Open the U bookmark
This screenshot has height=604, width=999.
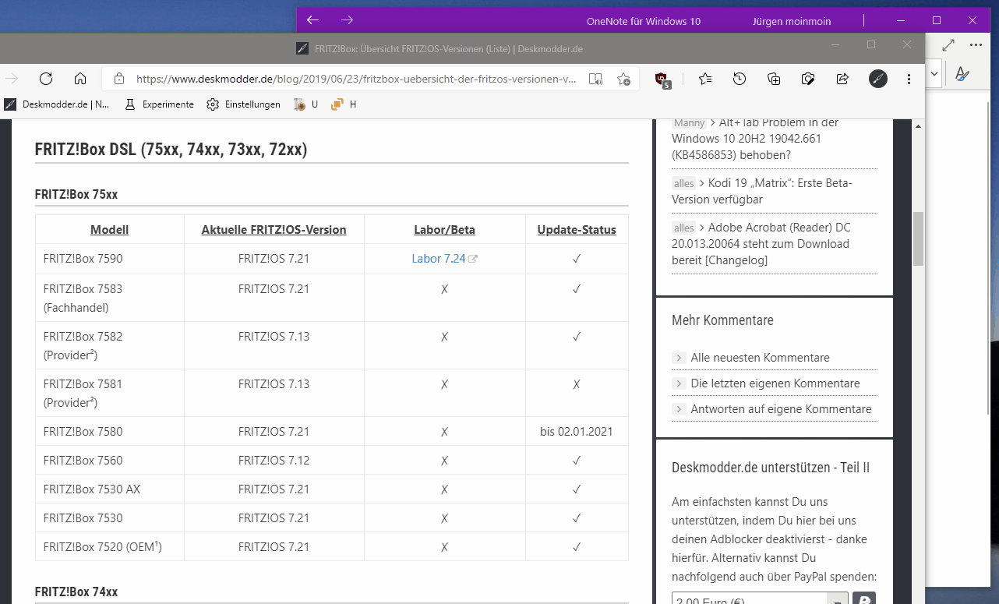click(305, 104)
